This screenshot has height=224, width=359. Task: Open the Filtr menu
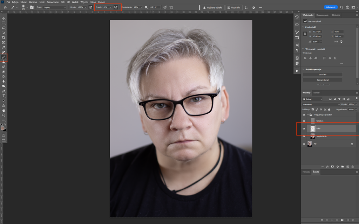[63, 2]
